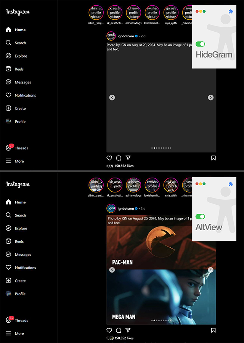Viewport: 244px width, 343px height.
Task: Like the post with the hidden image
Action: pyautogui.click(x=109, y=158)
